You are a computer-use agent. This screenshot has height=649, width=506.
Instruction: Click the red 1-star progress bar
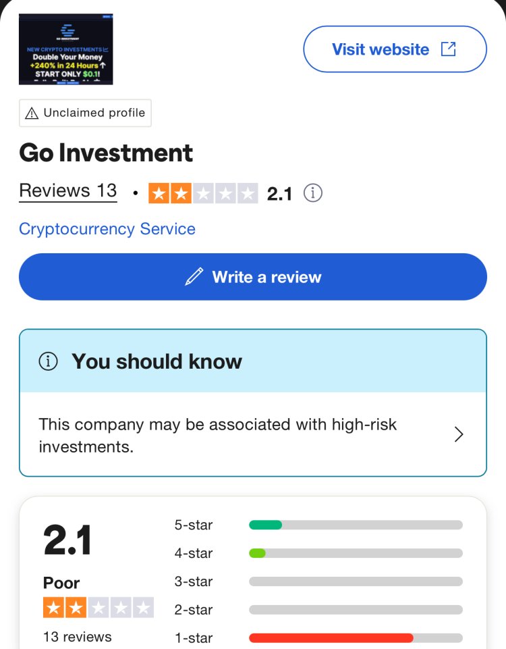pyautogui.click(x=331, y=638)
